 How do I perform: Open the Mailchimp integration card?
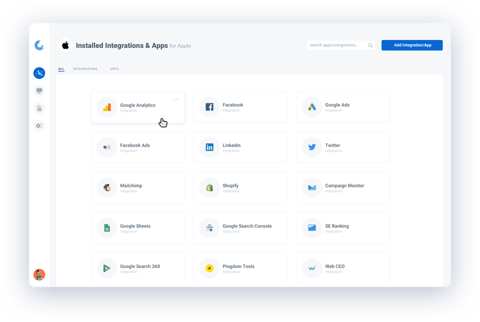[x=138, y=187]
